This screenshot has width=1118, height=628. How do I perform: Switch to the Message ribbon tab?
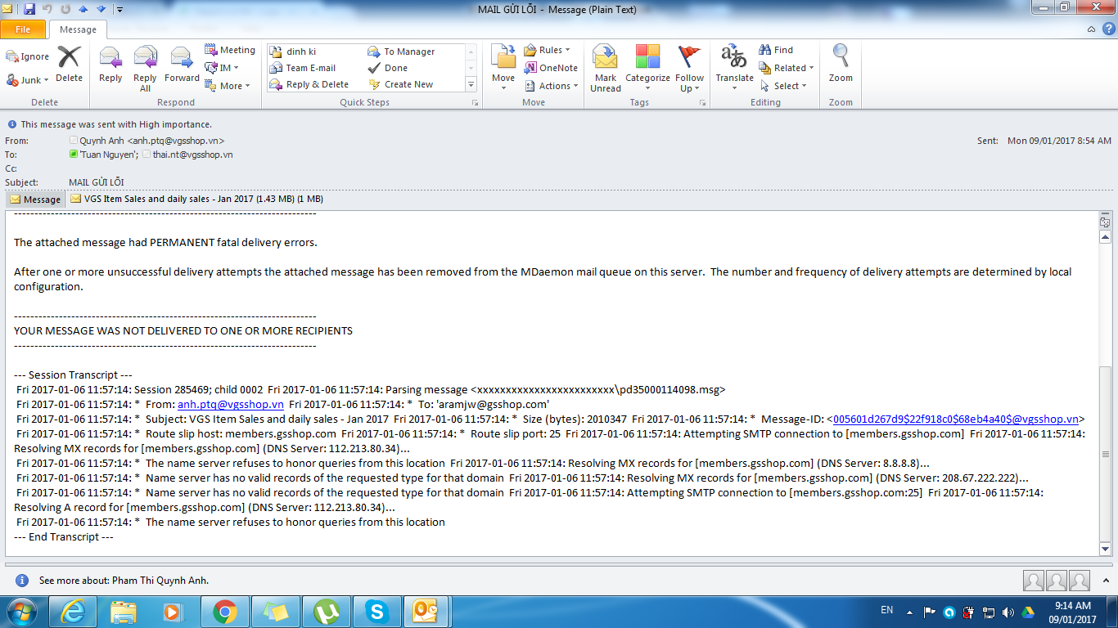click(79, 29)
